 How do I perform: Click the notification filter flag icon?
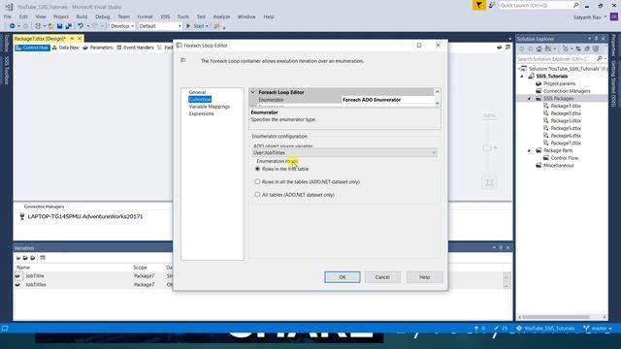[478, 5]
